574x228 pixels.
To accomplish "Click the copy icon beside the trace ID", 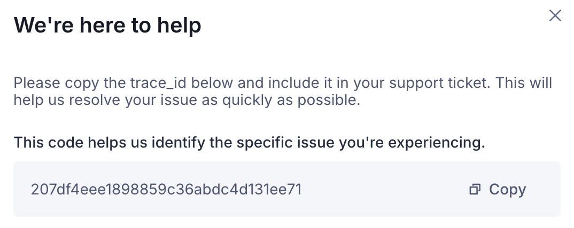I will click(x=474, y=190).
